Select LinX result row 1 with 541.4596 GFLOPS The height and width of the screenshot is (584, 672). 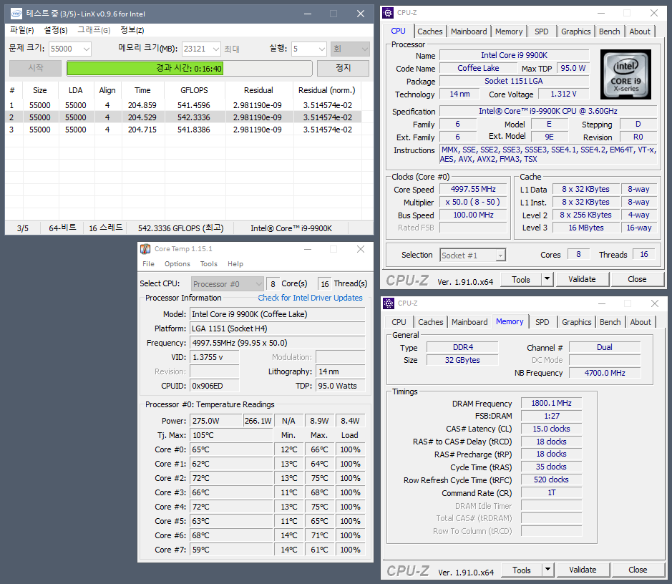(x=183, y=105)
